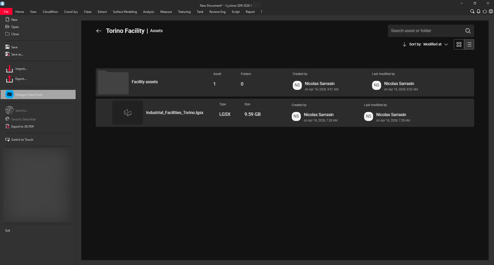Switch to the Clean tab
The image size is (494, 265).
pyautogui.click(x=88, y=12)
